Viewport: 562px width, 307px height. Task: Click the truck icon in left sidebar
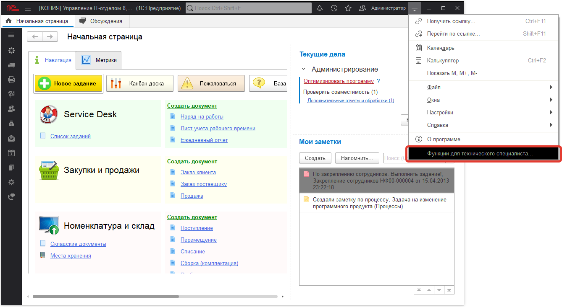[11, 65]
